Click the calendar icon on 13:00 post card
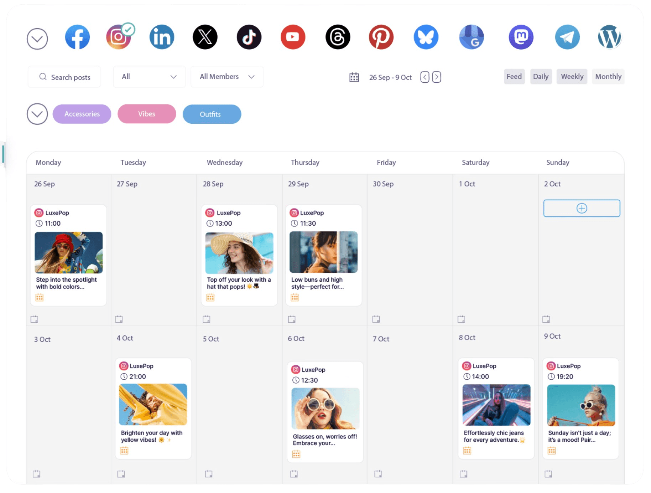This screenshot has height=493, width=651. [210, 297]
